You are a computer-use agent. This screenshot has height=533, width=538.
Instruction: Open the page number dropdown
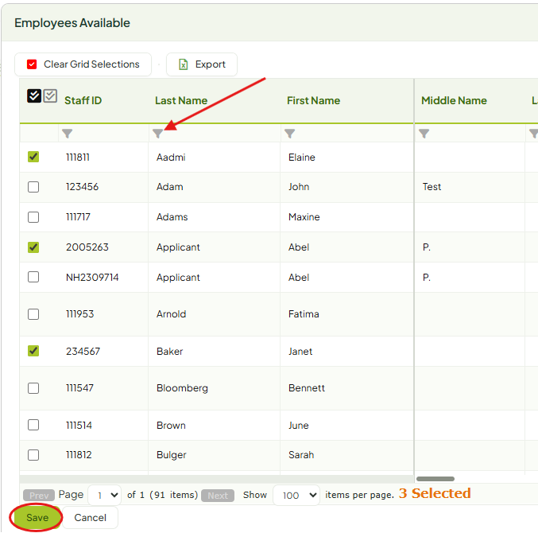[105, 495]
